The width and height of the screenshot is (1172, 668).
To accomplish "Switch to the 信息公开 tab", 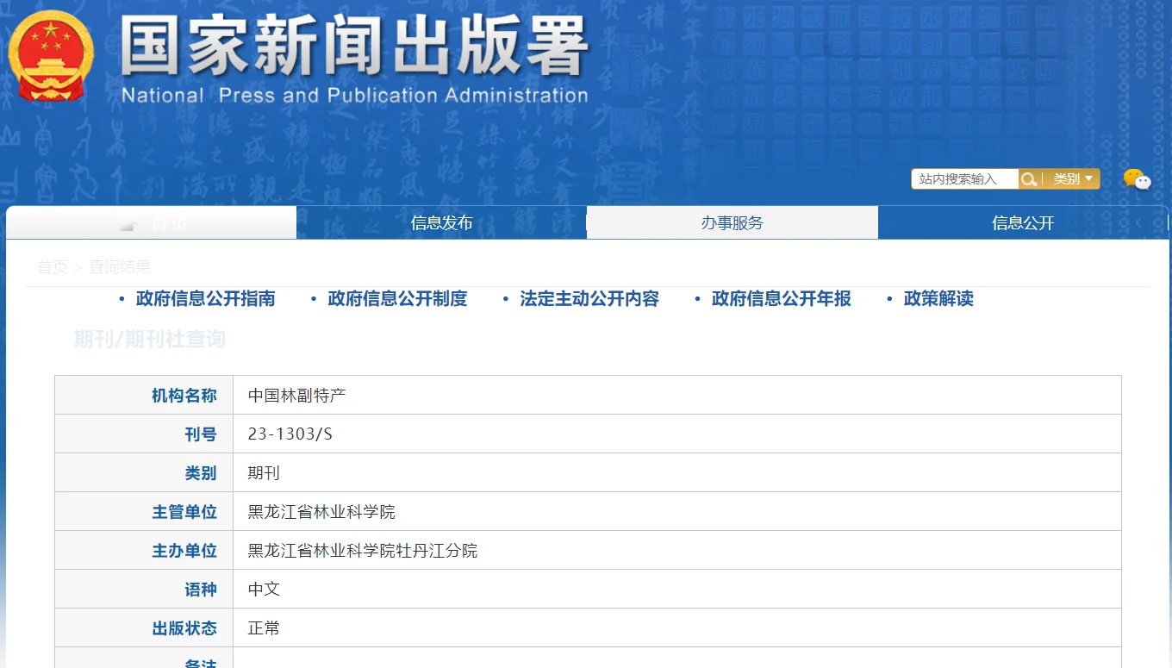I will coord(1023,222).
